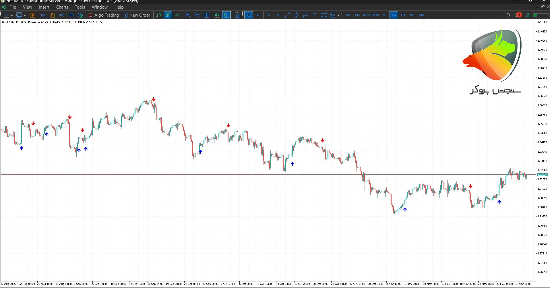Screen dimensions: 550x288
Task: Toggle chart auto-scroll to latest bar
Action: point(217,15)
